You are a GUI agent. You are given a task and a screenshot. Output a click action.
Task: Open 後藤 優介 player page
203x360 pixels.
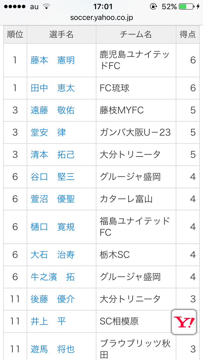[53, 299]
